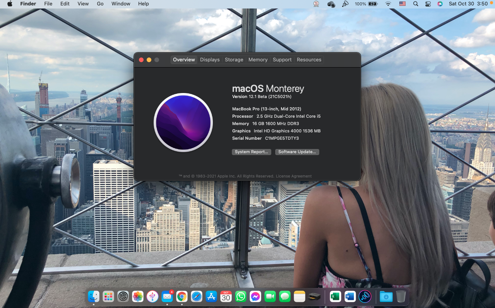Image resolution: width=495 pixels, height=308 pixels.
Task: Click the Serial Number C1MPGE5TDTY3 value
Action: [282, 138]
